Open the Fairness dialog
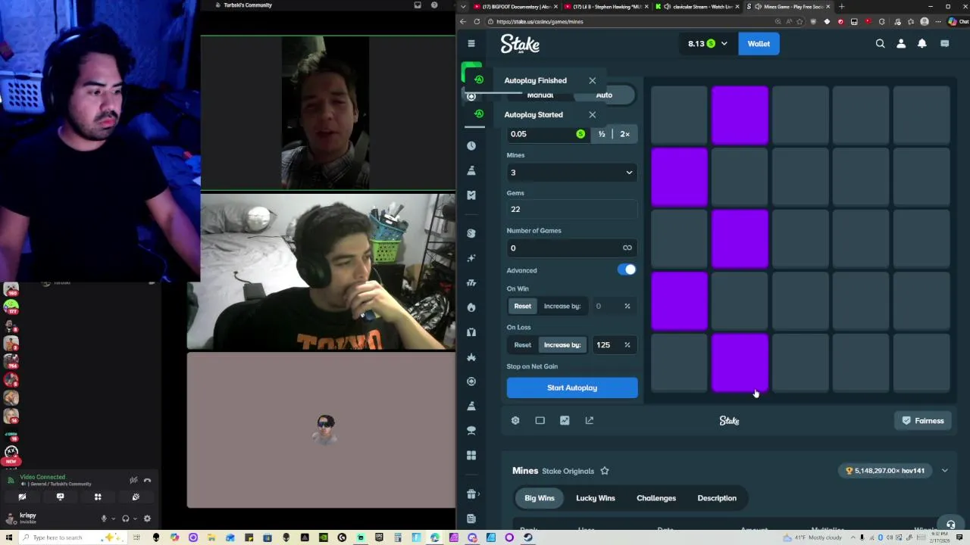 tap(923, 421)
